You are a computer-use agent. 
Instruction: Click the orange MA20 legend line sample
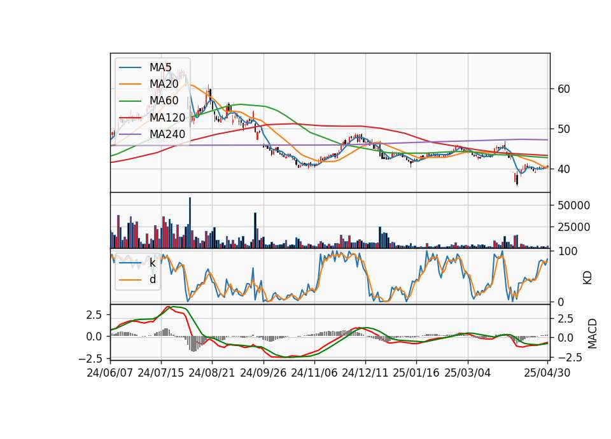tap(130, 84)
